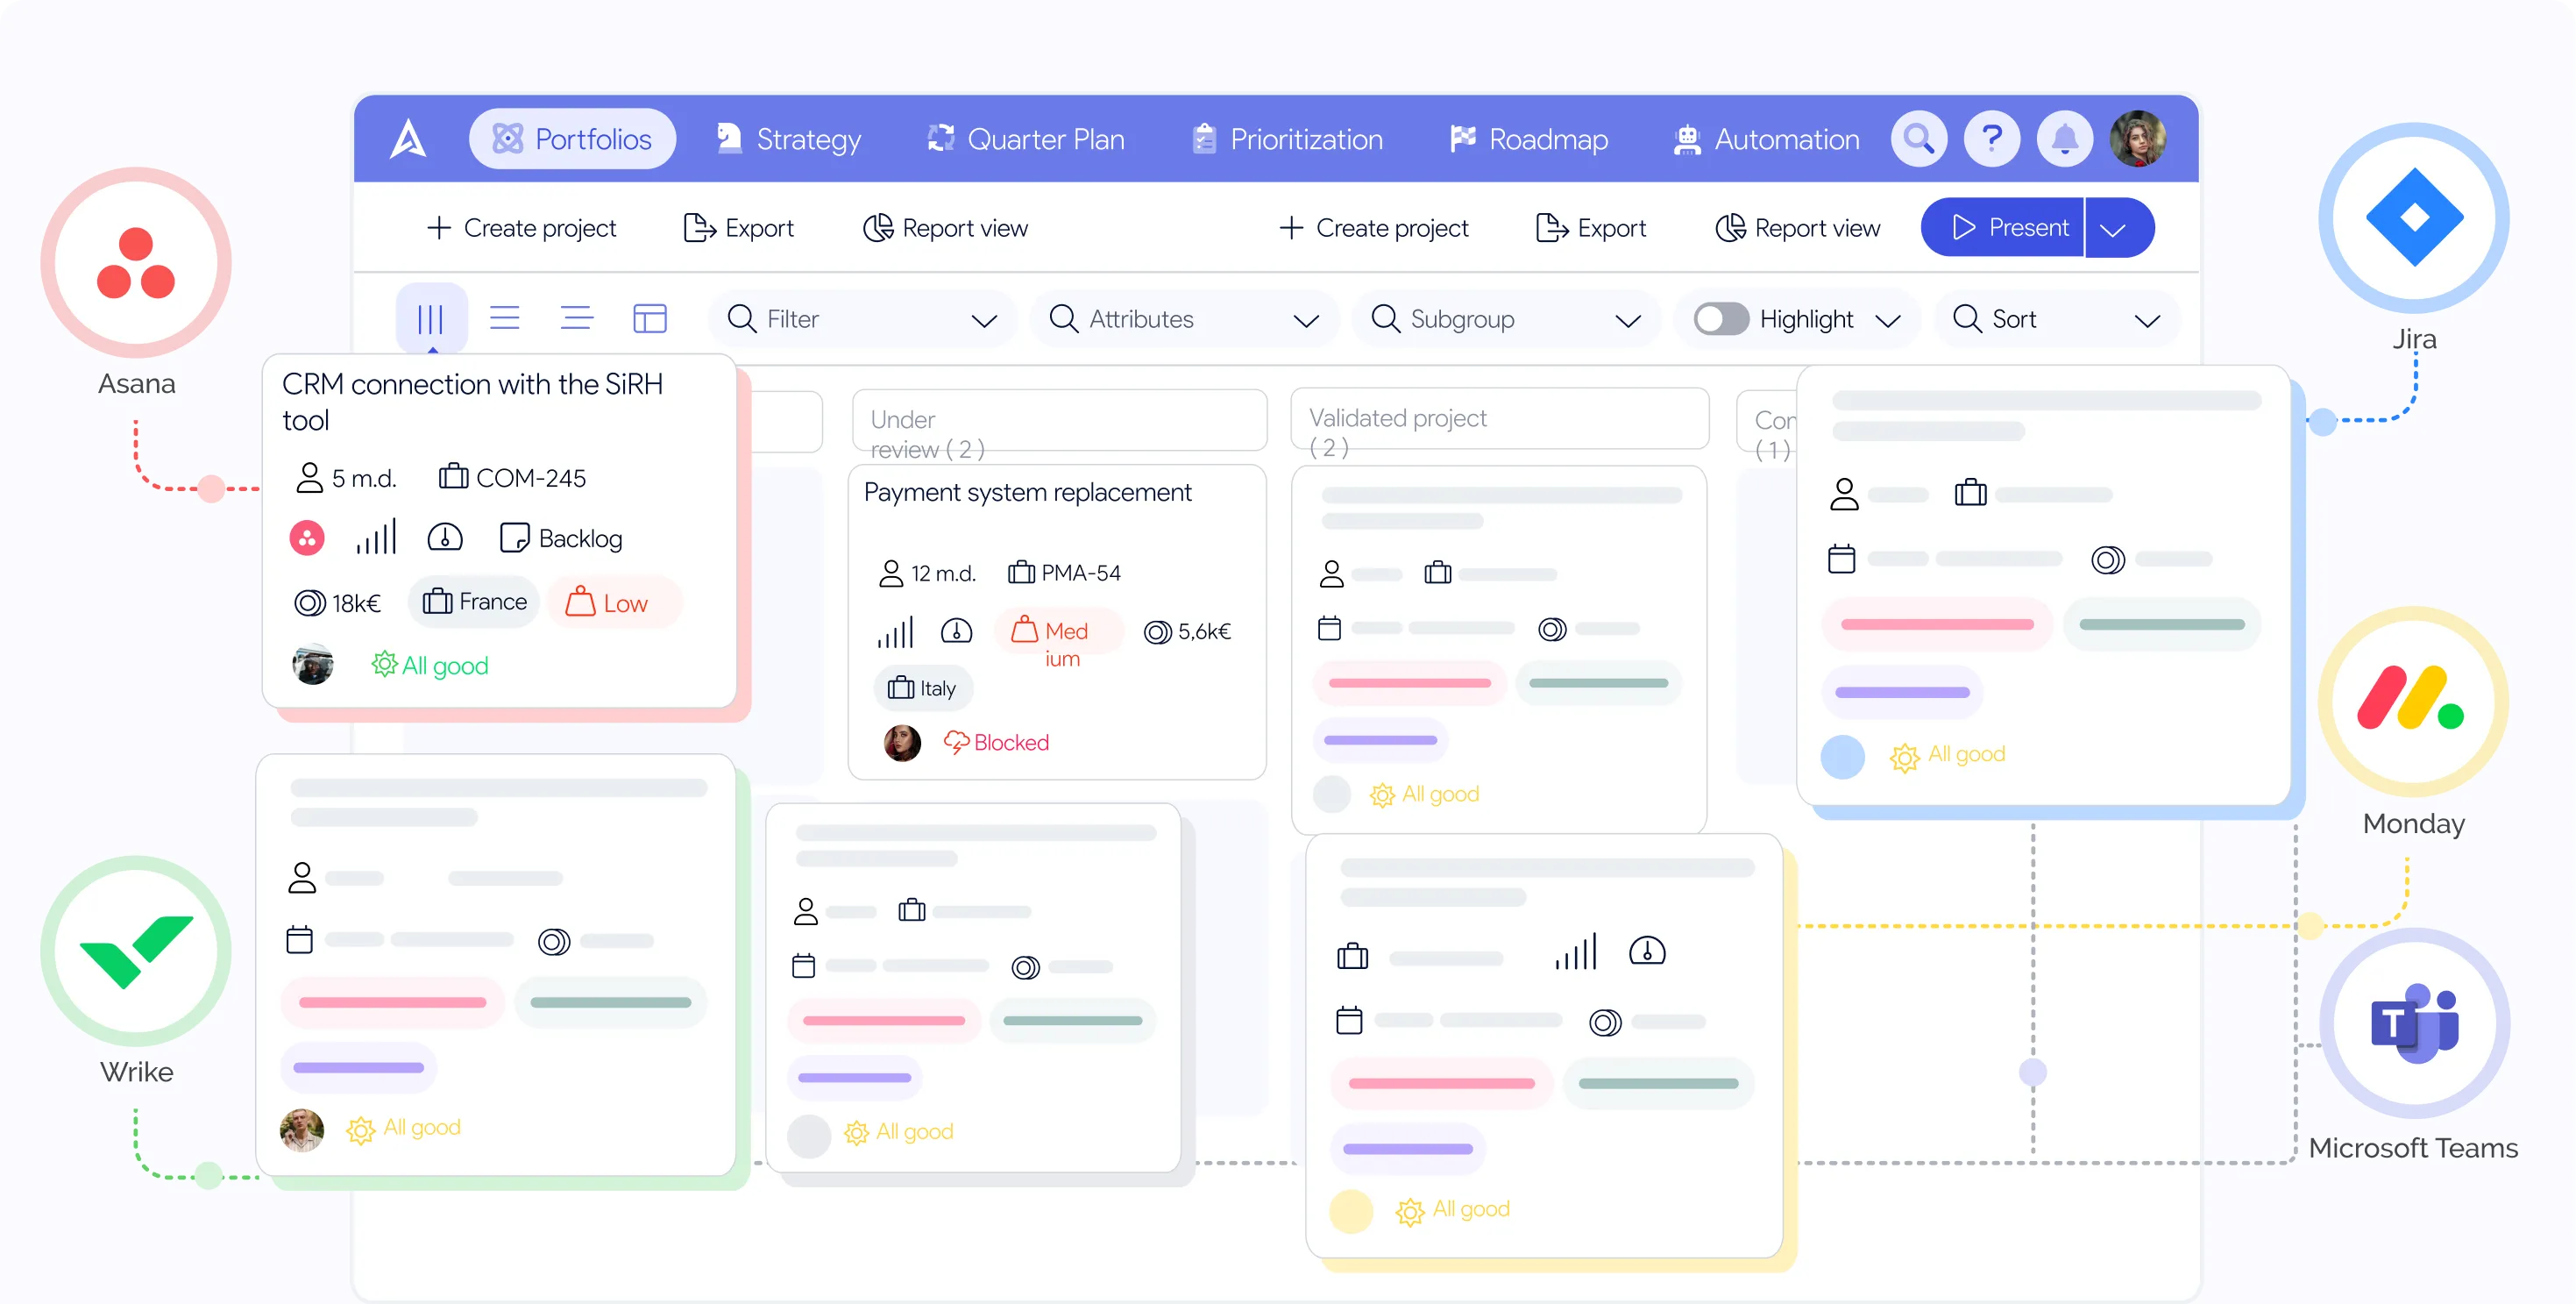Switch to the Strategy tab
2576x1304 pixels.
point(789,138)
